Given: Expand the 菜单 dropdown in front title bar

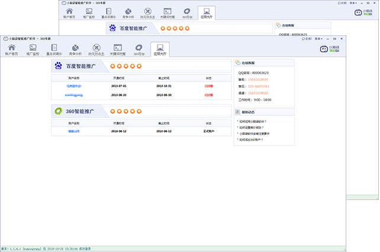Looking at the screenshot, I should (318, 38).
